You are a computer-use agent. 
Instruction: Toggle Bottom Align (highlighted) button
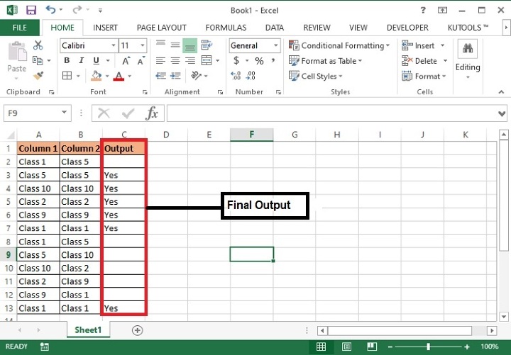[x=190, y=45]
